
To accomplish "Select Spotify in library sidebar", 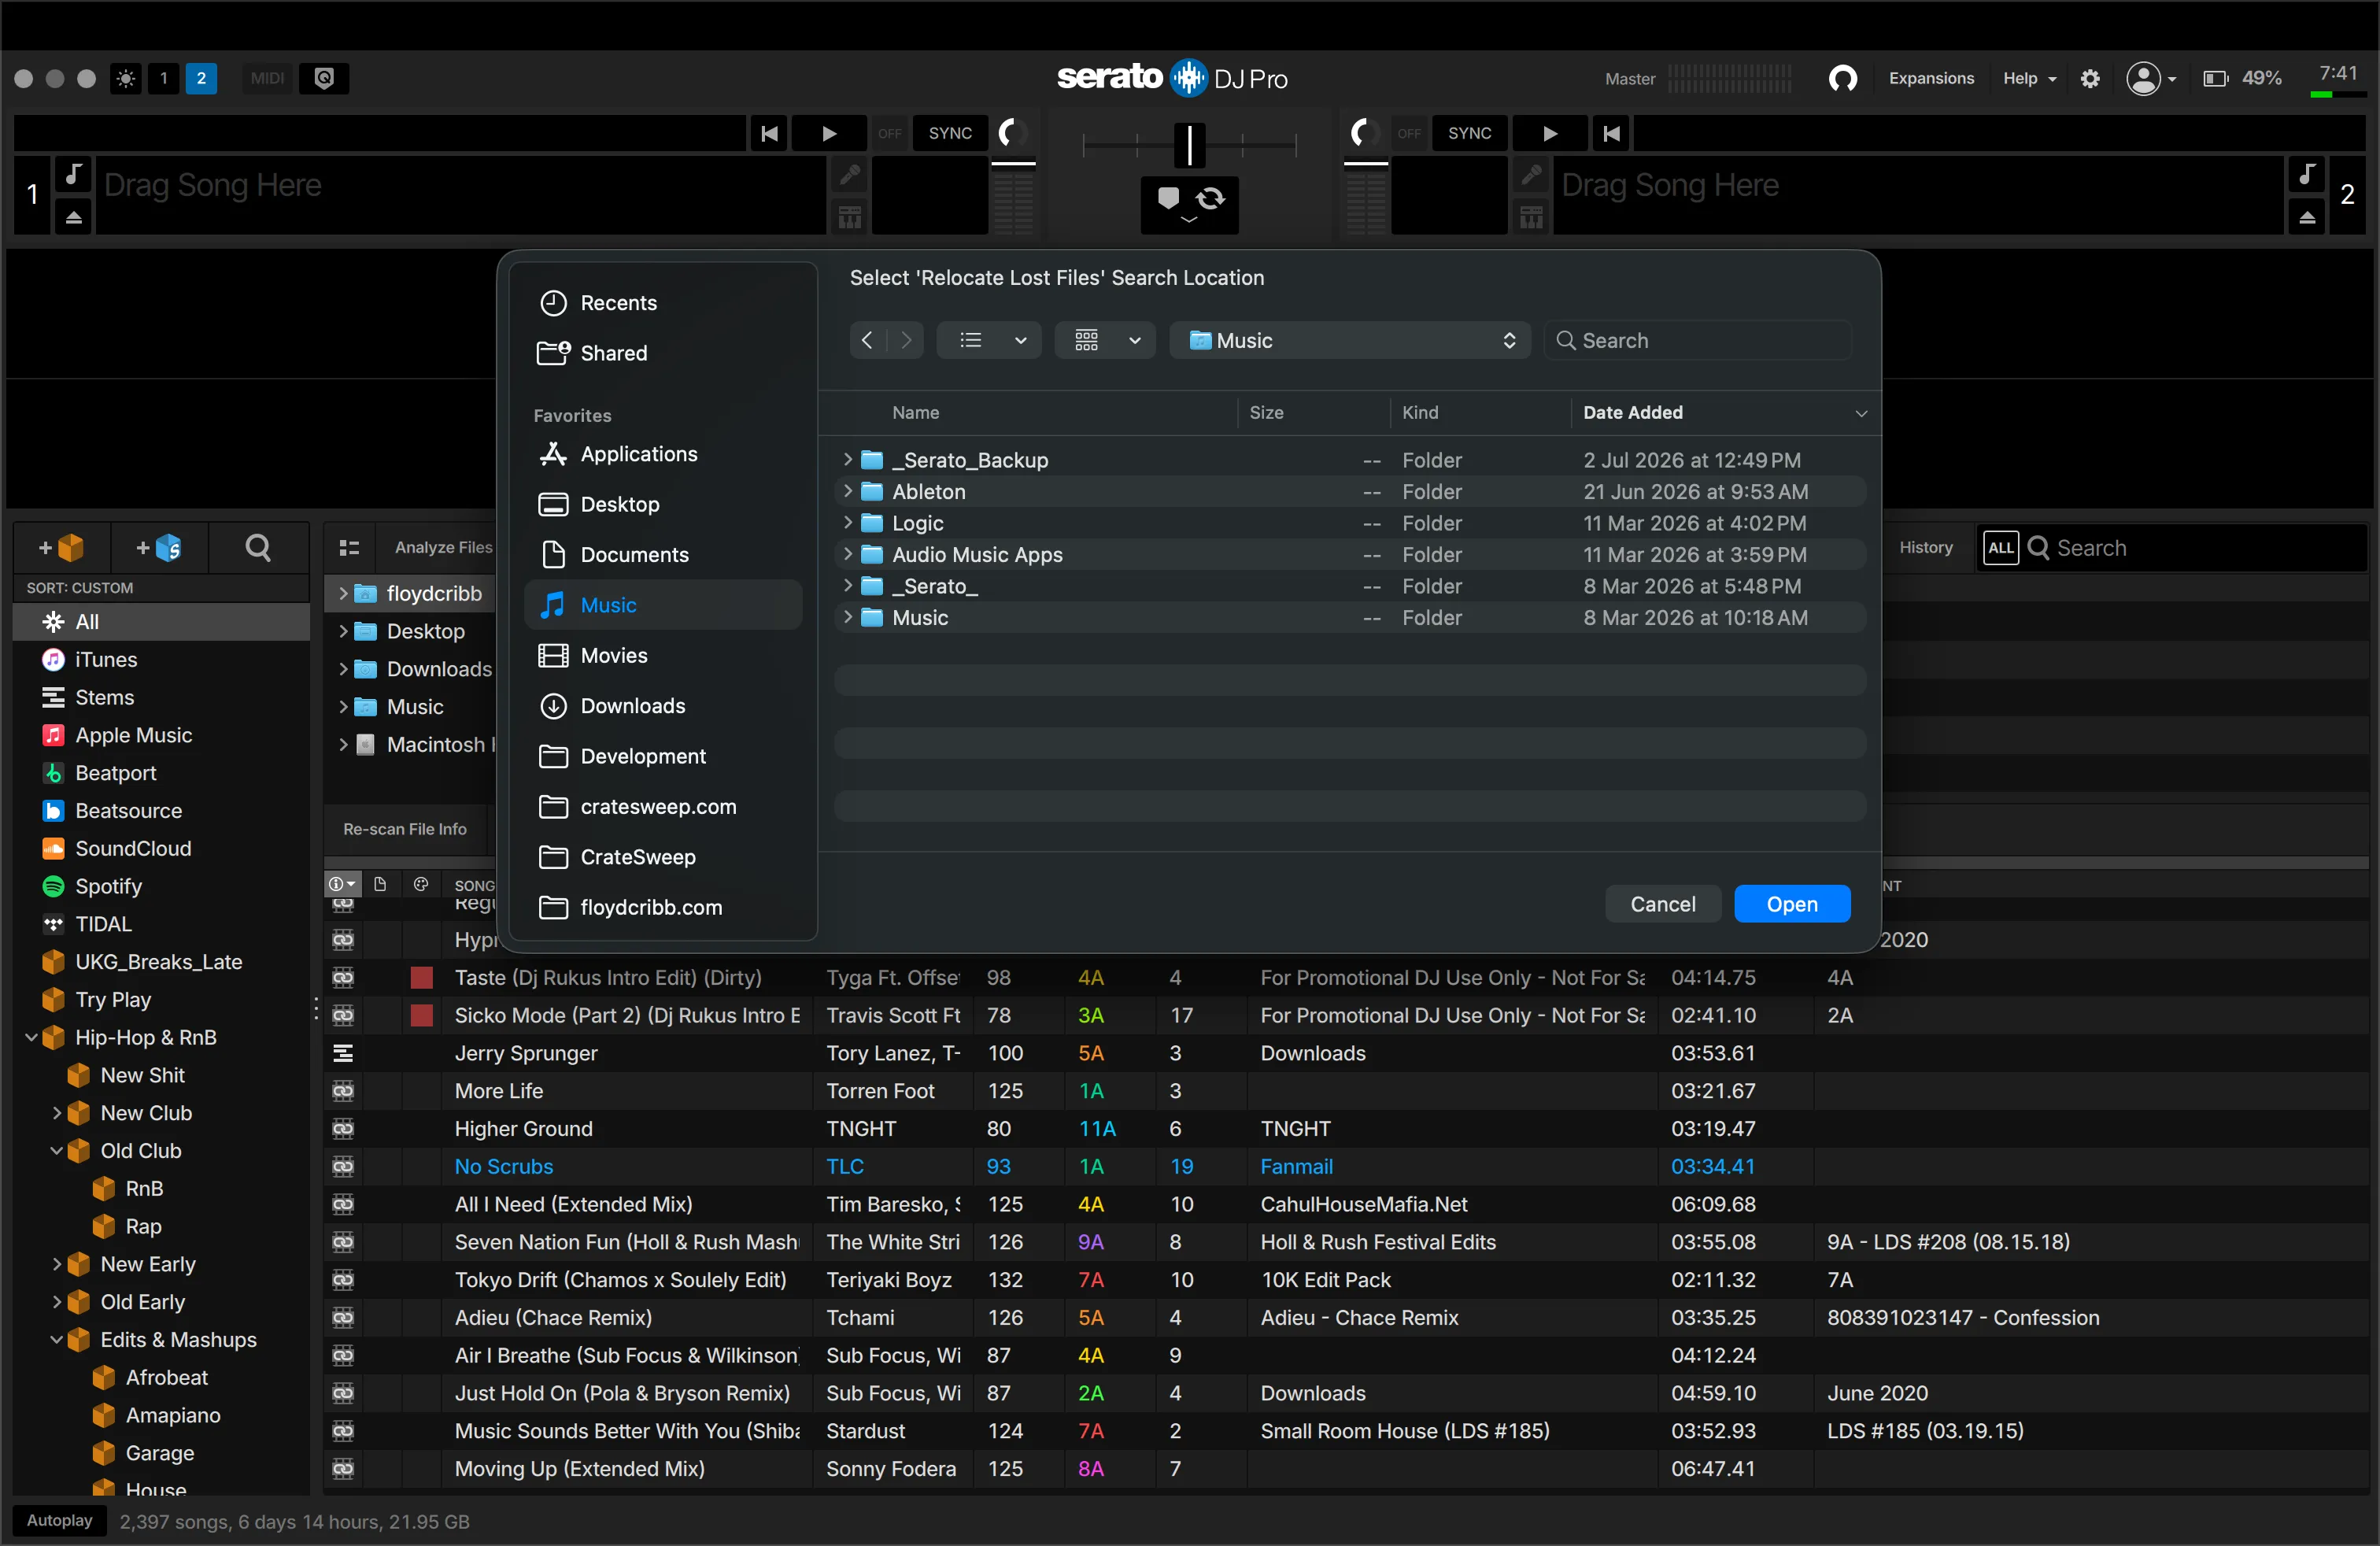I will pos(108,886).
